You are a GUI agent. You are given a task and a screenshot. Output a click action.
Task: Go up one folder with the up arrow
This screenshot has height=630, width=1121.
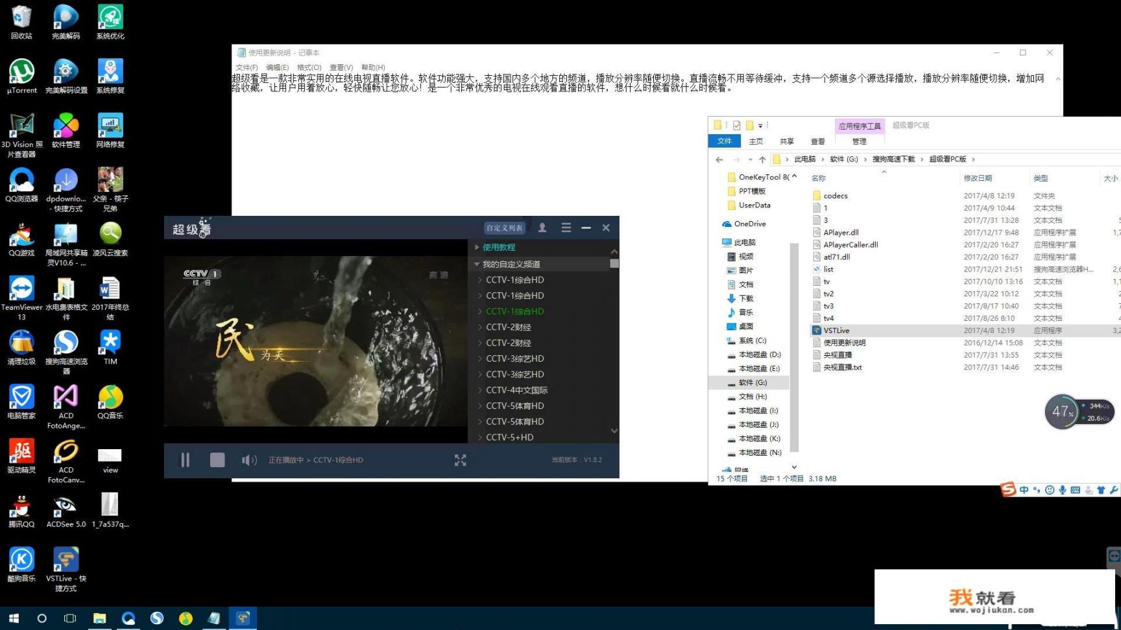tap(762, 159)
